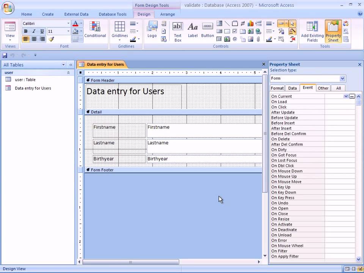Click the gridline Color pen swatch in Gridlines group
Screen dimensions: 364x273
[133, 39]
